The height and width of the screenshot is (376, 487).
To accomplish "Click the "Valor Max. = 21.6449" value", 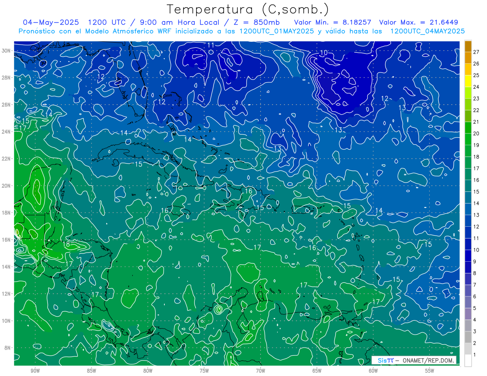I will pos(418,22).
